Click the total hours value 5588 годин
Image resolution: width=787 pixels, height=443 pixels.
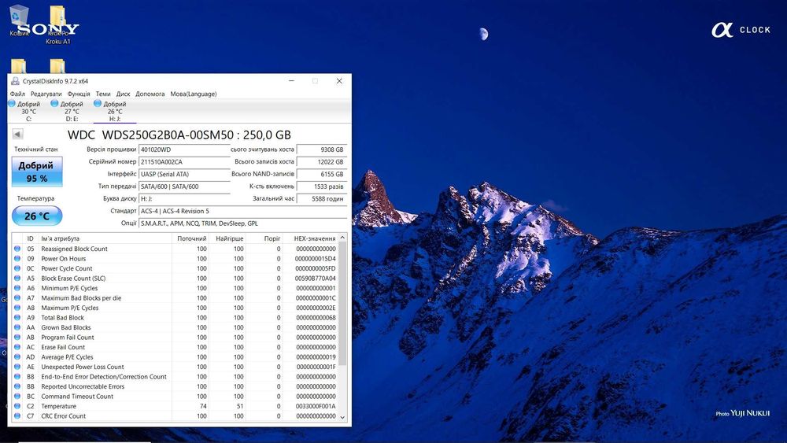(x=322, y=198)
